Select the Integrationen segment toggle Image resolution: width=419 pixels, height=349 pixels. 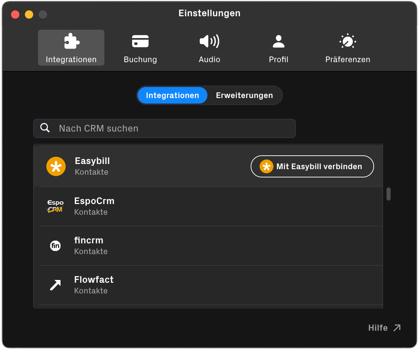click(x=172, y=95)
